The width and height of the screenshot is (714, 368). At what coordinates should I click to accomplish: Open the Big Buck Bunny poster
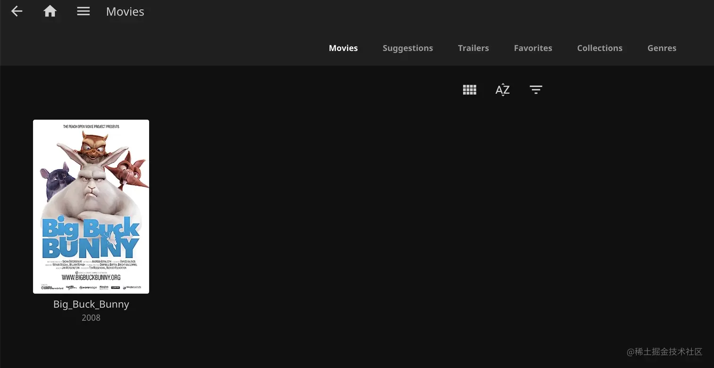(91, 207)
